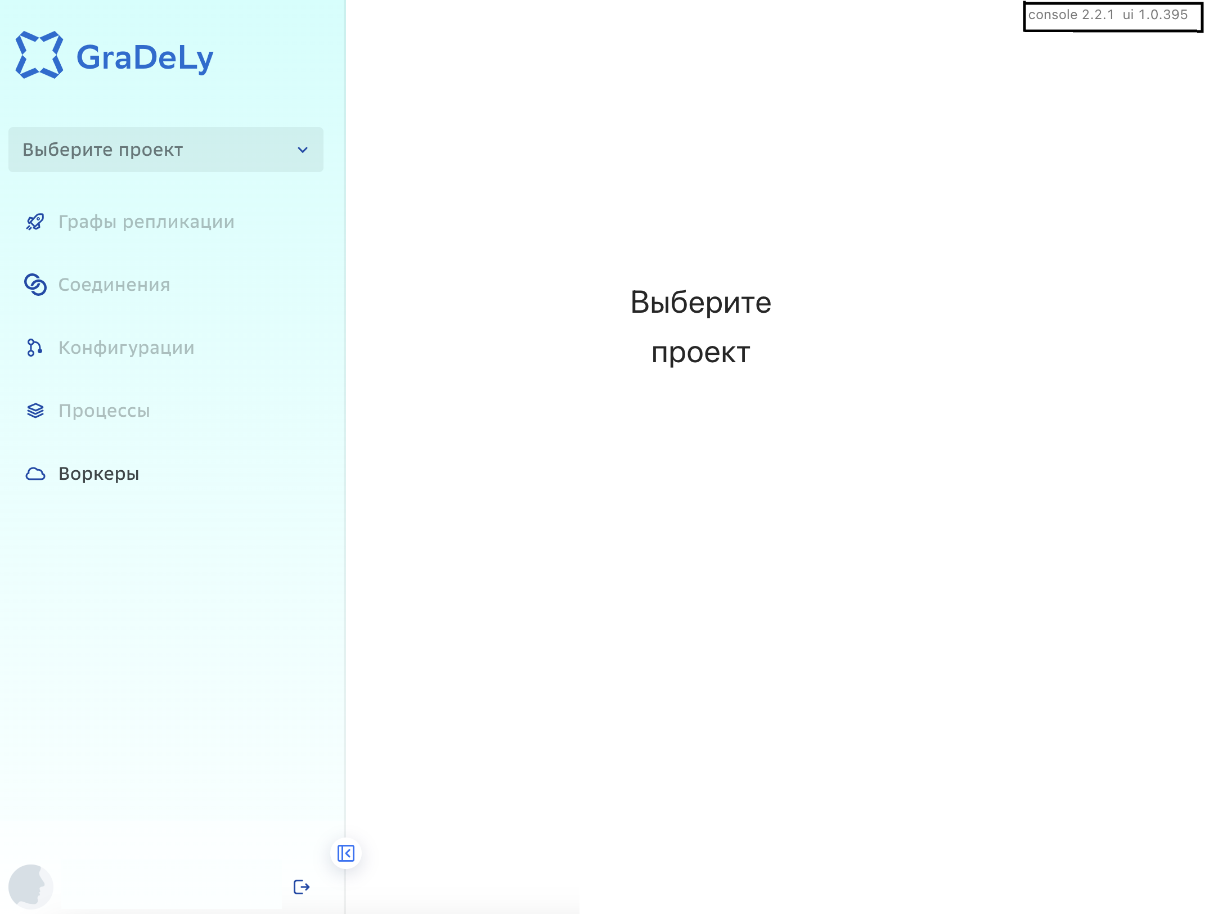Click the 'console 2.2.1 ui 1.0.395' version text
This screenshot has height=914, width=1209.
point(1108,15)
